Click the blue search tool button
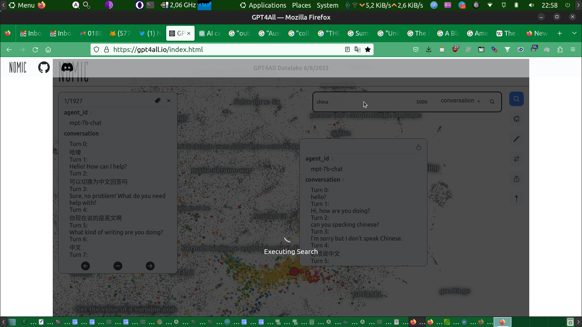This screenshot has height=327, width=582. 517,99
